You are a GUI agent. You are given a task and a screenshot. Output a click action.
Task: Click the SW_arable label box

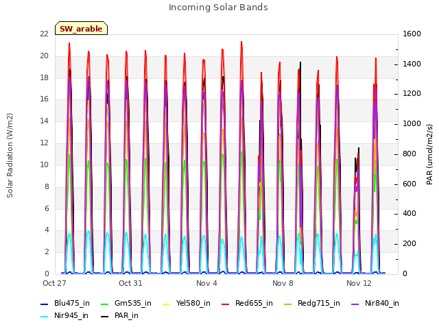[x=81, y=28]
